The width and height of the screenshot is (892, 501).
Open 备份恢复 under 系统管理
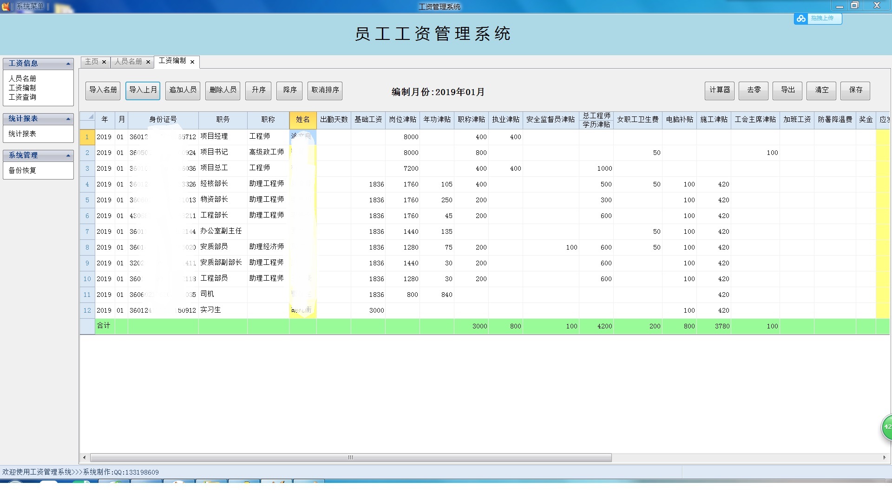click(22, 170)
